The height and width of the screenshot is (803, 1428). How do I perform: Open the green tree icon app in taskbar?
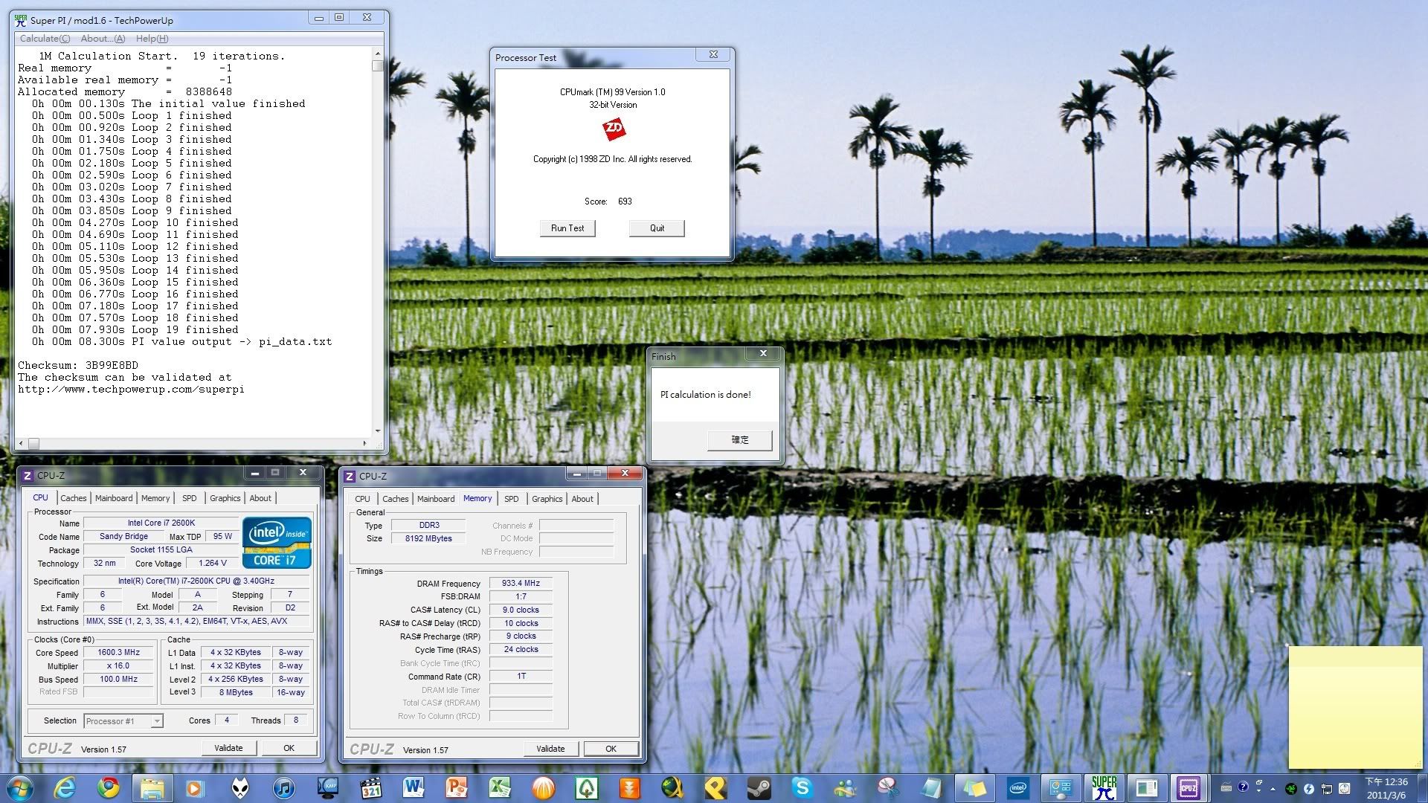click(x=587, y=787)
